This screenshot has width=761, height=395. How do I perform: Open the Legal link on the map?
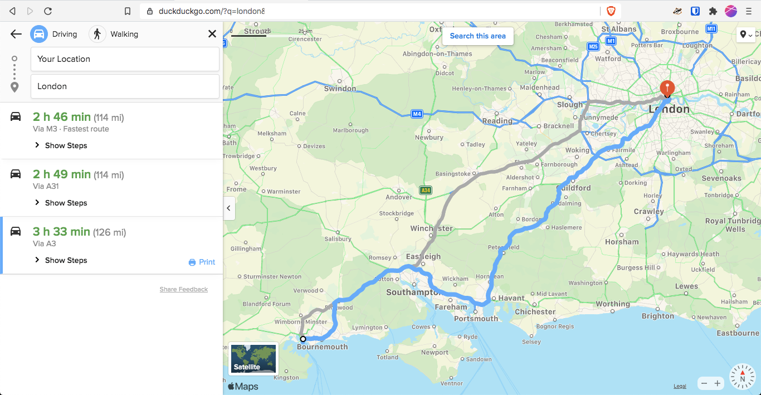click(x=680, y=386)
